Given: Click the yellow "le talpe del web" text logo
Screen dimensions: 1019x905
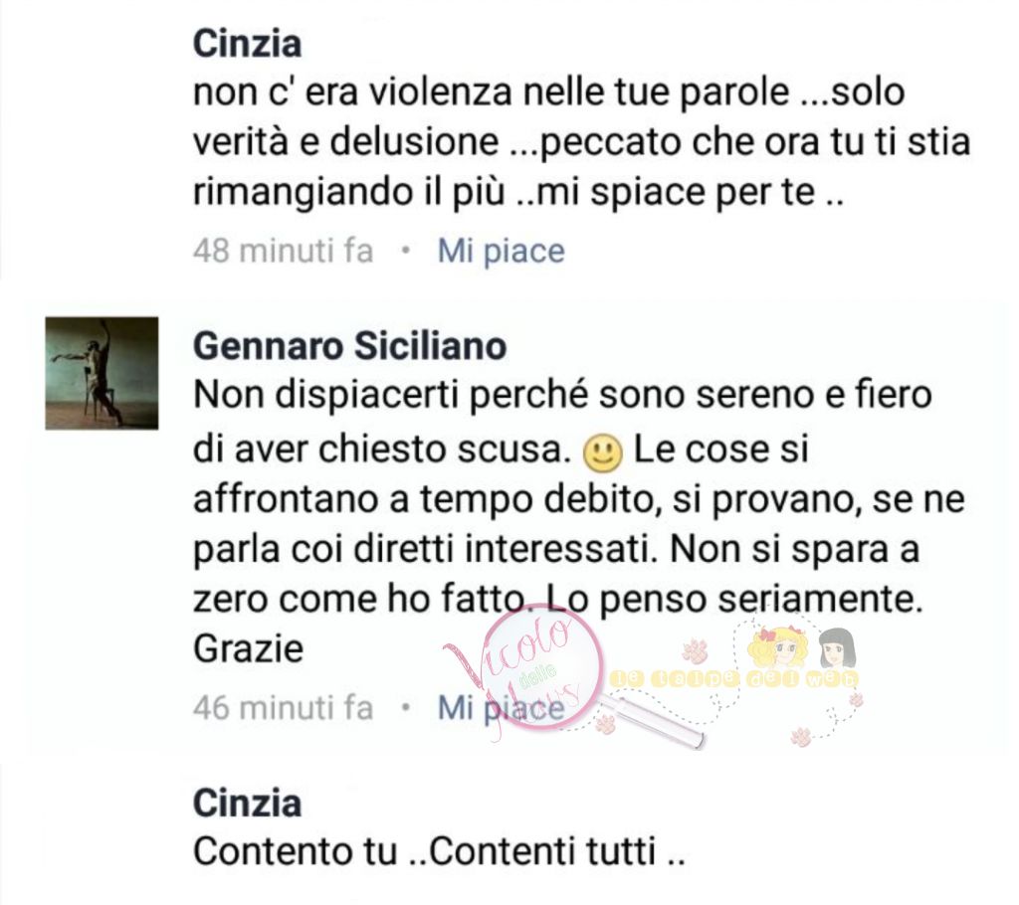Looking at the screenshot, I should [734, 679].
